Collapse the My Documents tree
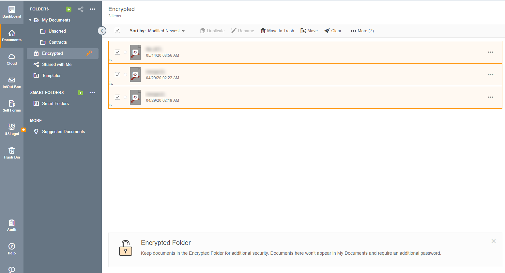This screenshot has width=505, height=273. tap(30, 20)
